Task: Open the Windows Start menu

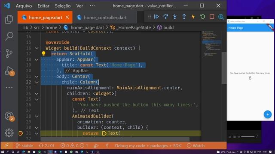Action: click(x=3, y=152)
